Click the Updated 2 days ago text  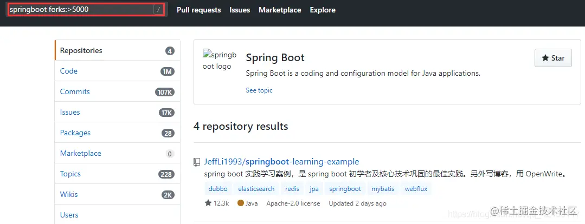357,203
